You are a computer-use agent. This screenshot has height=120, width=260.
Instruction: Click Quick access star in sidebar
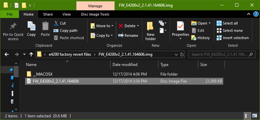tap(11, 70)
